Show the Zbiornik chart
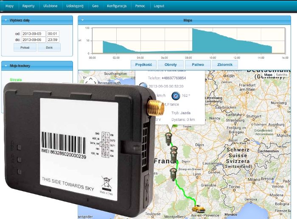 pyautogui.click(x=225, y=65)
